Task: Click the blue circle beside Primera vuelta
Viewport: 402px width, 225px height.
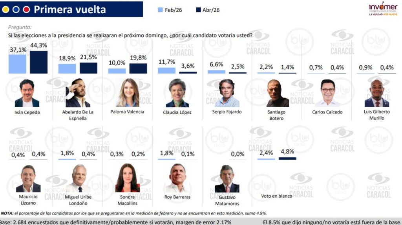Action: coord(16,9)
